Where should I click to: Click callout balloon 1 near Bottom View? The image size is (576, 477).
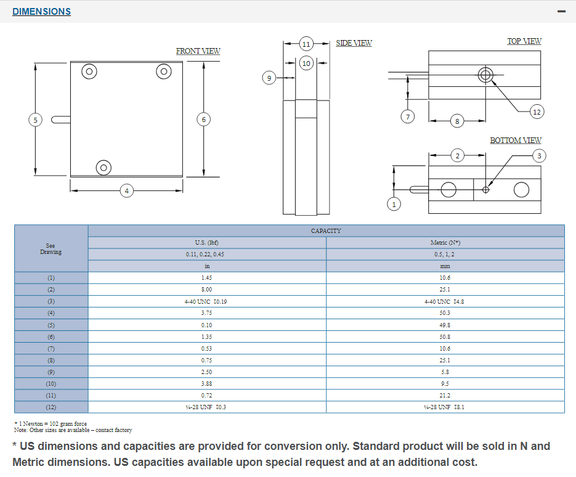[394, 203]
